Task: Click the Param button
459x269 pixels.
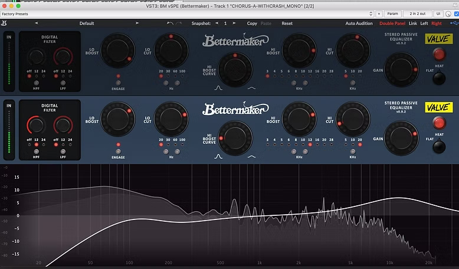Action: point(392,14)
